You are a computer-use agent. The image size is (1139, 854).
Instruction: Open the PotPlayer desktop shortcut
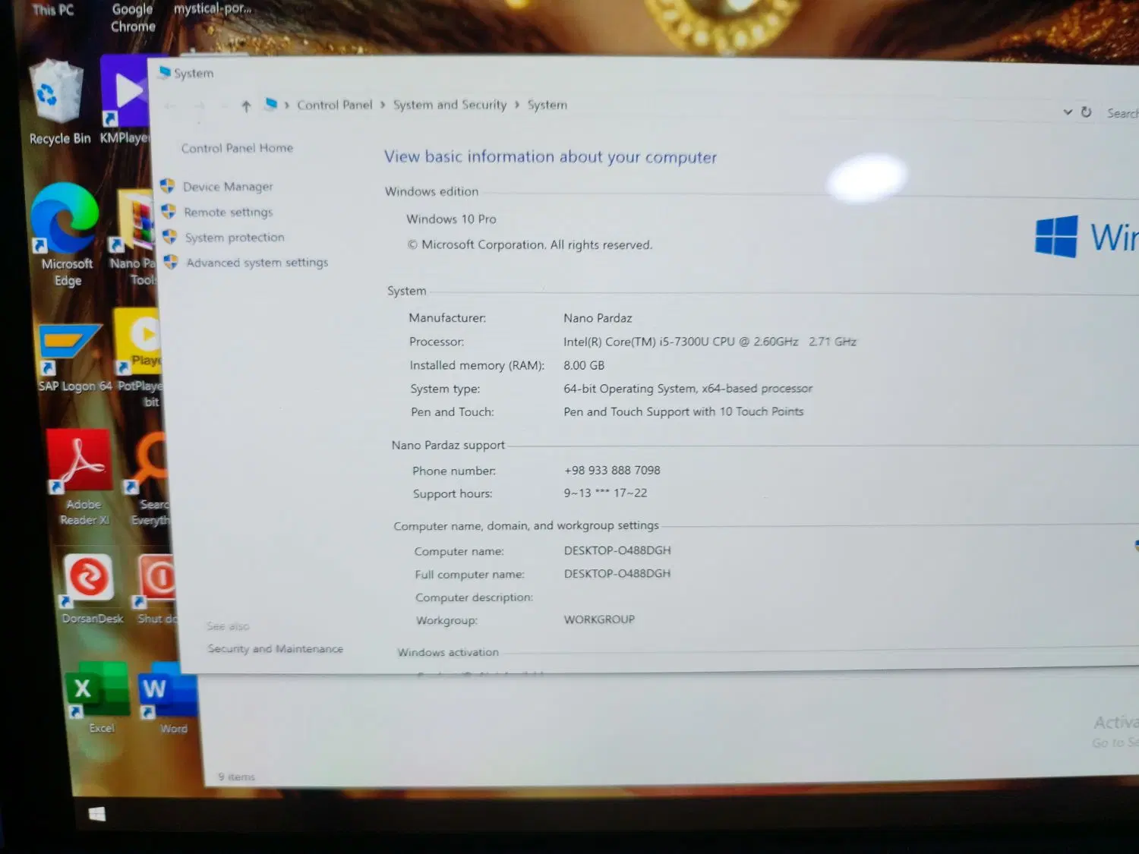tap(139, 358)
